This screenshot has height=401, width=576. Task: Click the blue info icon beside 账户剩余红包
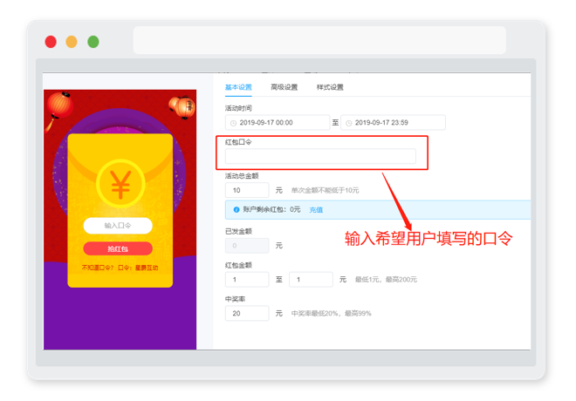click(x=237, y=209)
